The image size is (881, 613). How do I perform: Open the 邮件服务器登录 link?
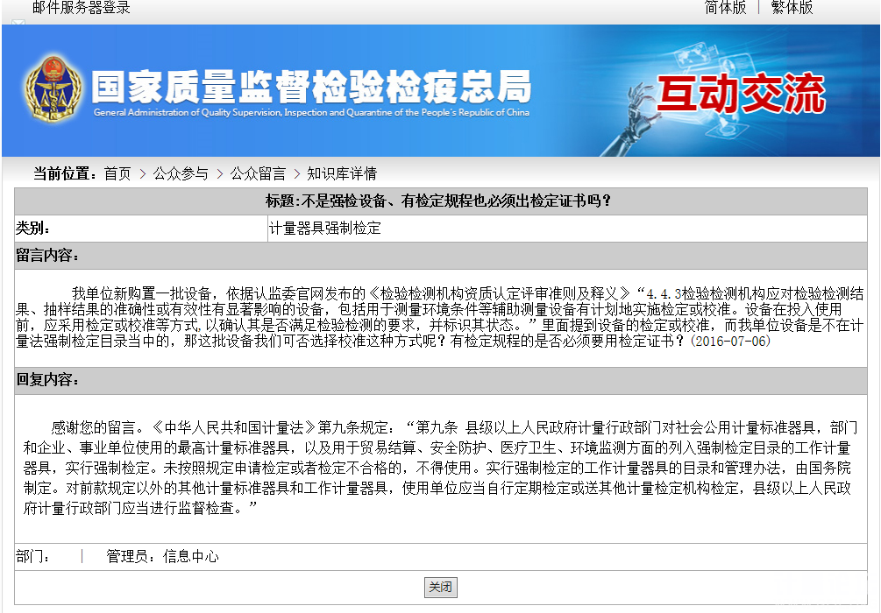click(81, 8)
